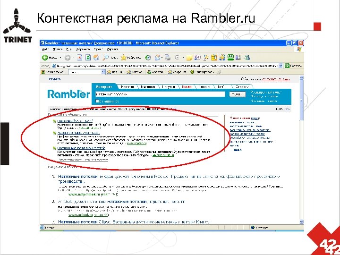Click the Rambler button in RoboForm bar

tap(134, 72)
